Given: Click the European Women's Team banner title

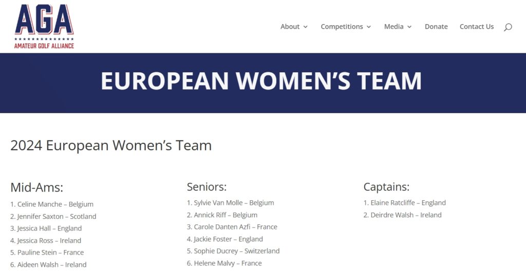Looking at the screenshot, I should pos(261,81).
